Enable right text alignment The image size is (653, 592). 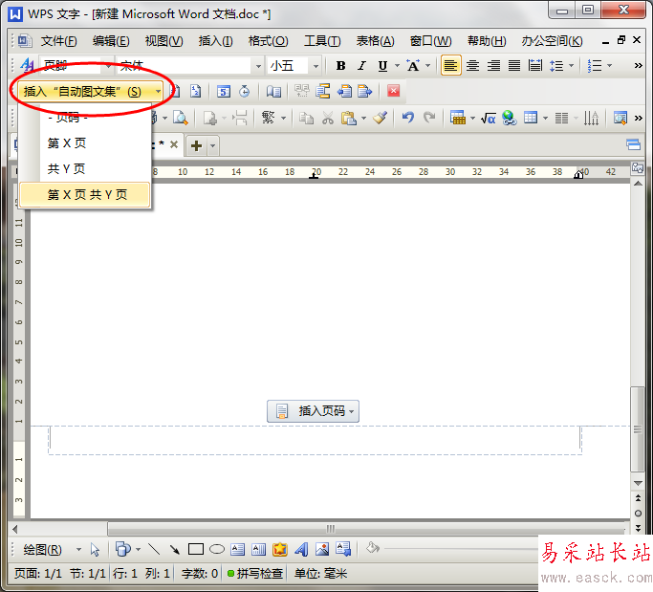493,66
